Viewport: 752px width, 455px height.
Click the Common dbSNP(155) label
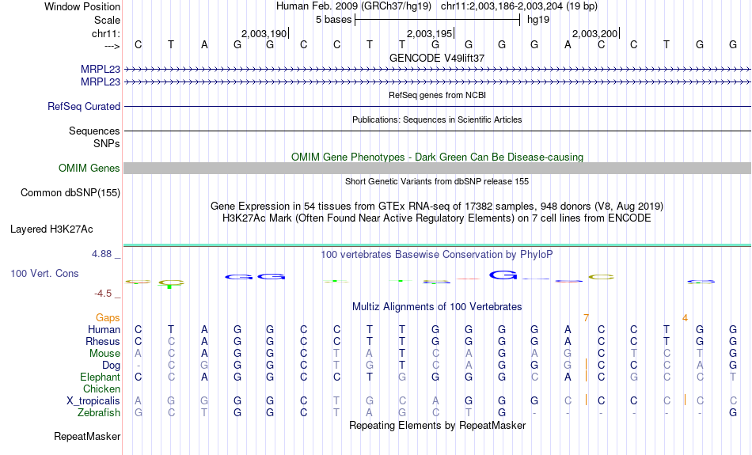[70, 193]
